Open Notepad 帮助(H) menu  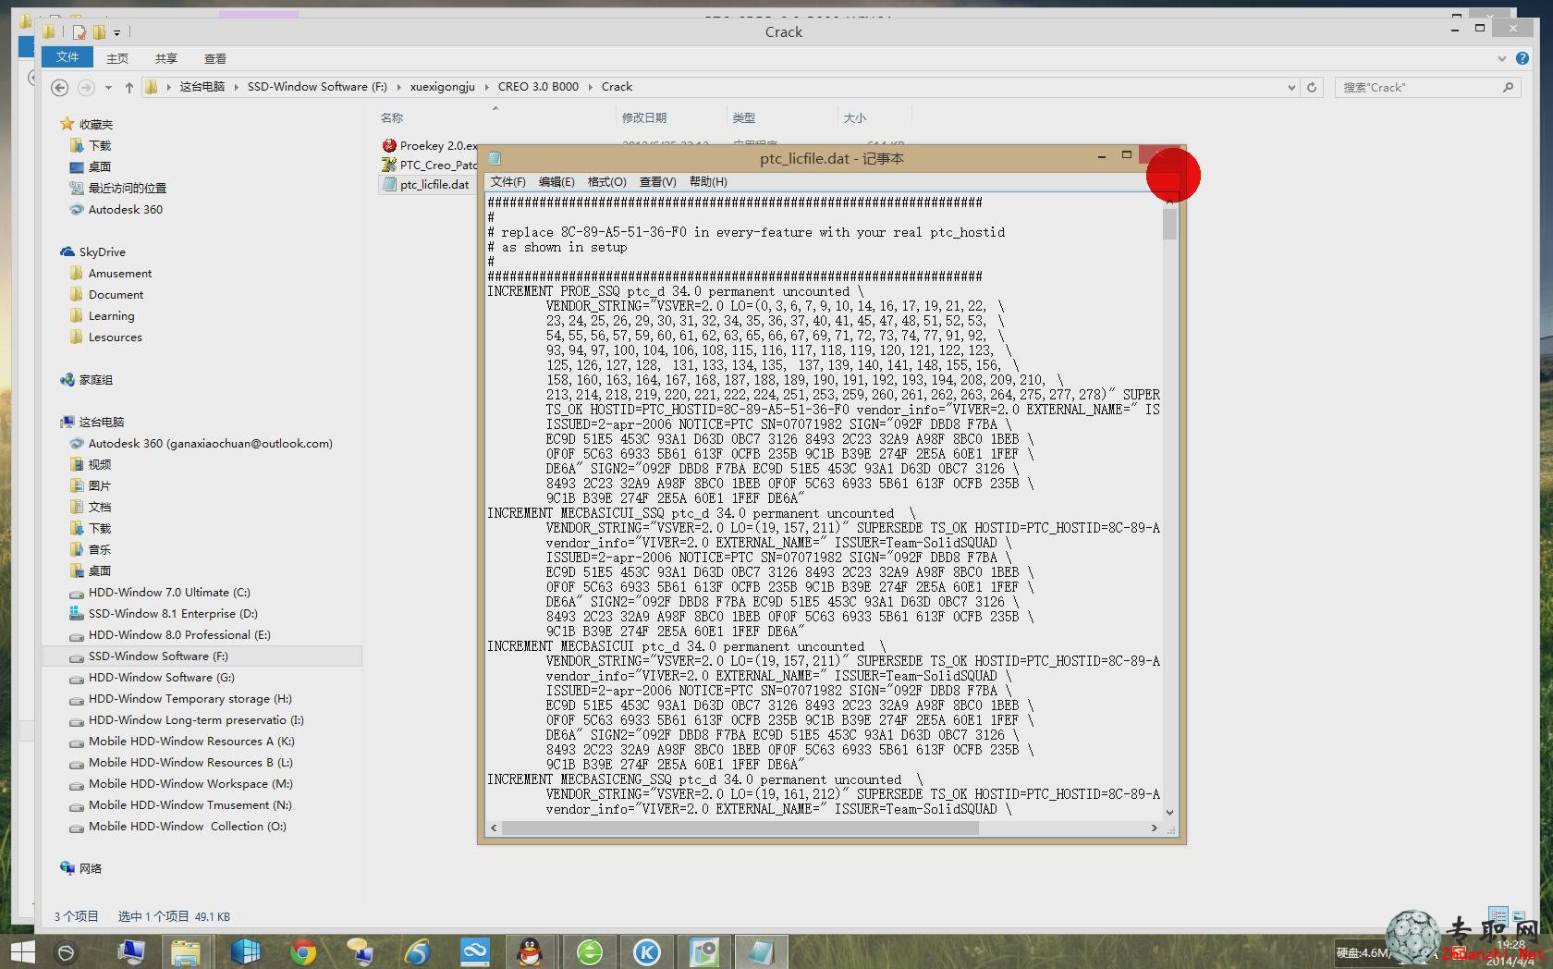coord(708,181)
